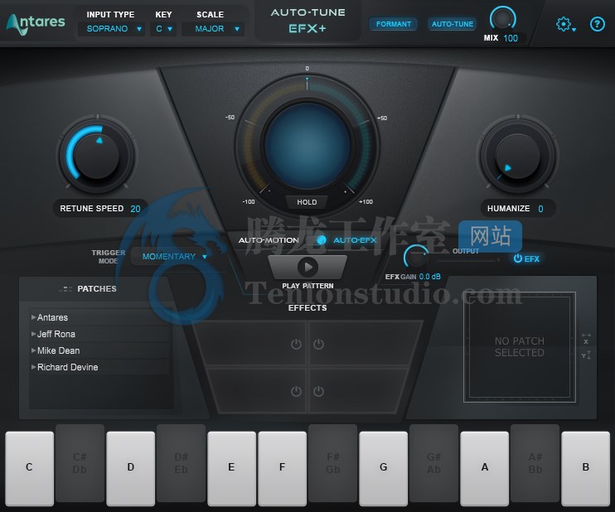Click the Hold button
This screenshot has height=512, width=615.
307,202
